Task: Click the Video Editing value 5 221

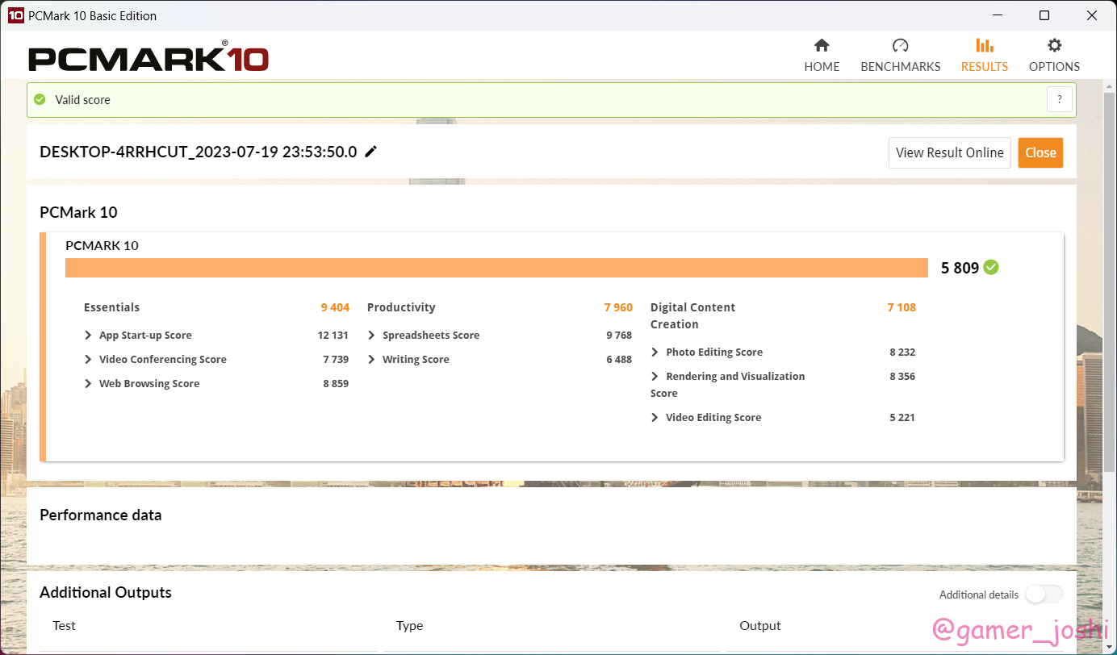Action: [x=902, y=418]
